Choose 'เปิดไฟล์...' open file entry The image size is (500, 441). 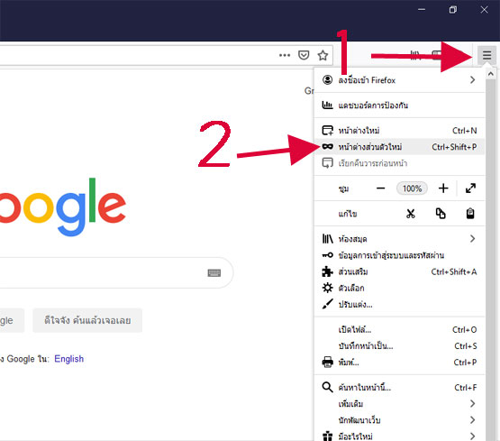399,330
